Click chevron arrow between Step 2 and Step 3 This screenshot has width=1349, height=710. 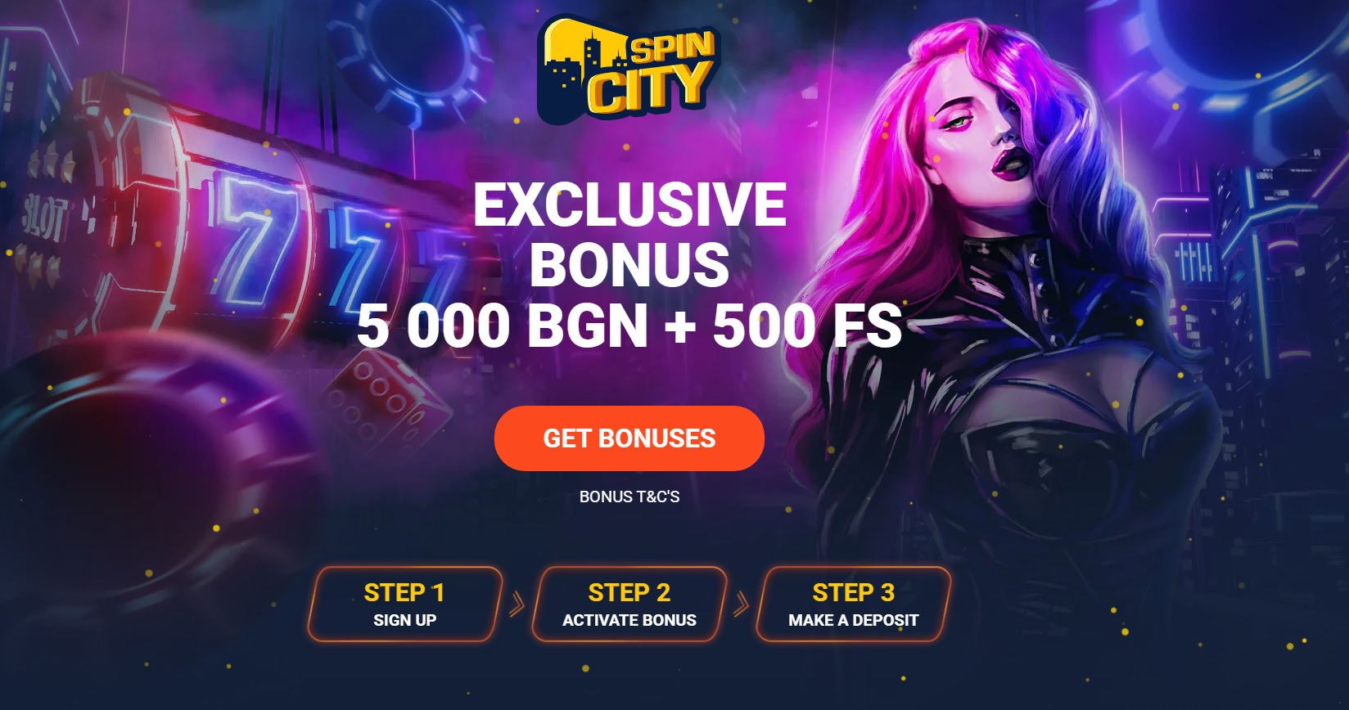(x=741, y=604)
